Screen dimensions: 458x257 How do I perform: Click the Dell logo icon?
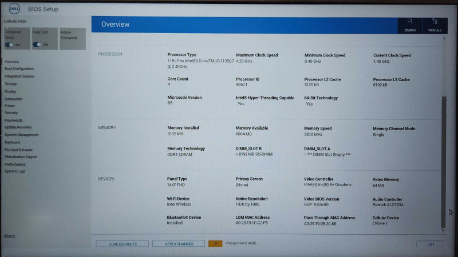click(14, 9)
